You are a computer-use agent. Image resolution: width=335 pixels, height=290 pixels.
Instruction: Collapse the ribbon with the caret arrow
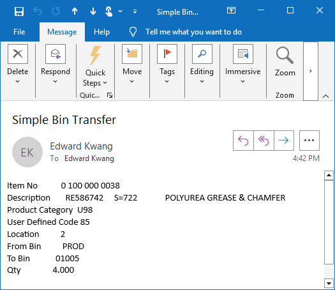coord(325,96)
